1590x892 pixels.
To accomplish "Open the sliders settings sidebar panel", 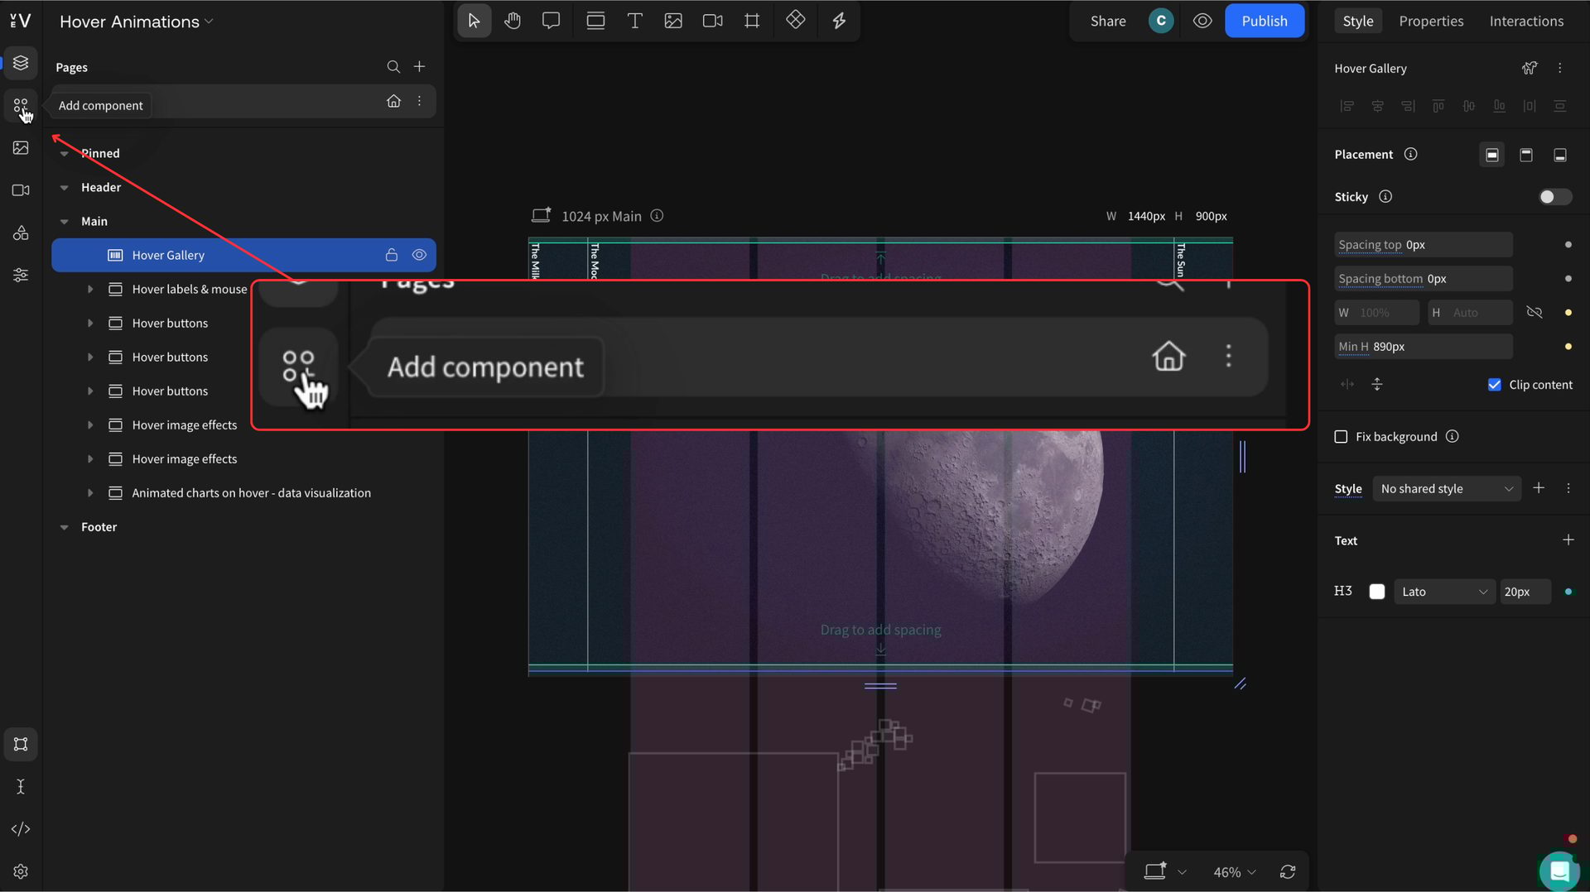I will point(21,276).
